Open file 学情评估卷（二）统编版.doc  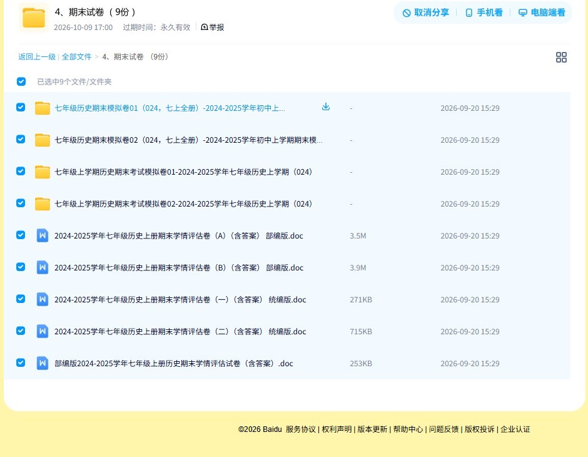[x=180, y=331]
